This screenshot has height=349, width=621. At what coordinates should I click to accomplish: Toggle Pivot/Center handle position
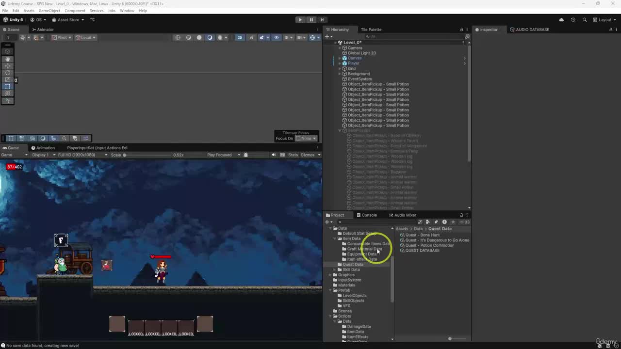pyautogui.click(x=62, y=37)
